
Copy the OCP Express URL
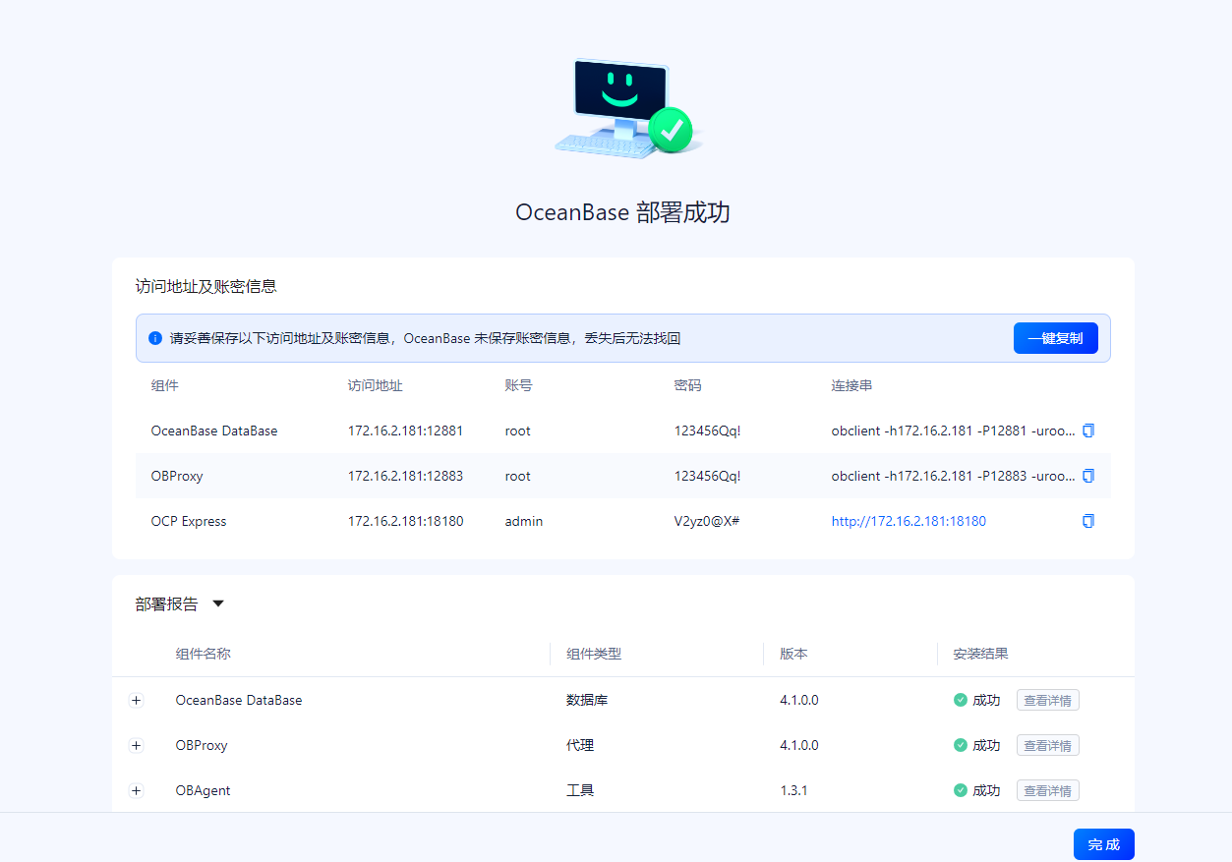click(1087, 521)
